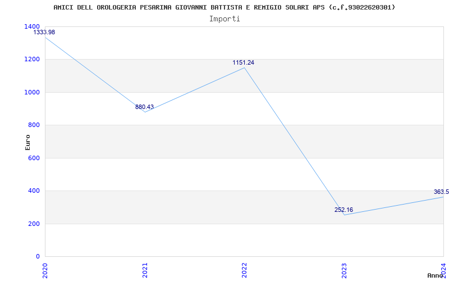This screenshot has width=449, height=281.
Task: Click the 600 y-axis tick label
Action: coord(34,158)
